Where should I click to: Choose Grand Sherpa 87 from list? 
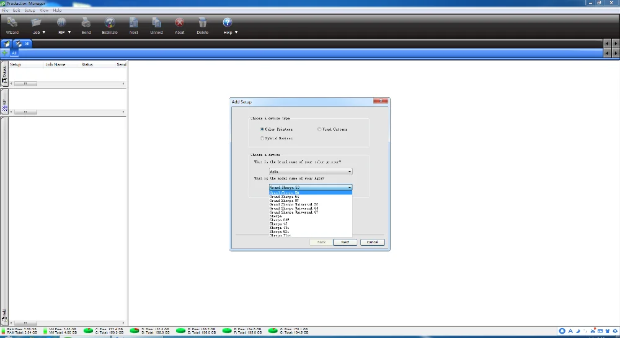pos(311,201)
